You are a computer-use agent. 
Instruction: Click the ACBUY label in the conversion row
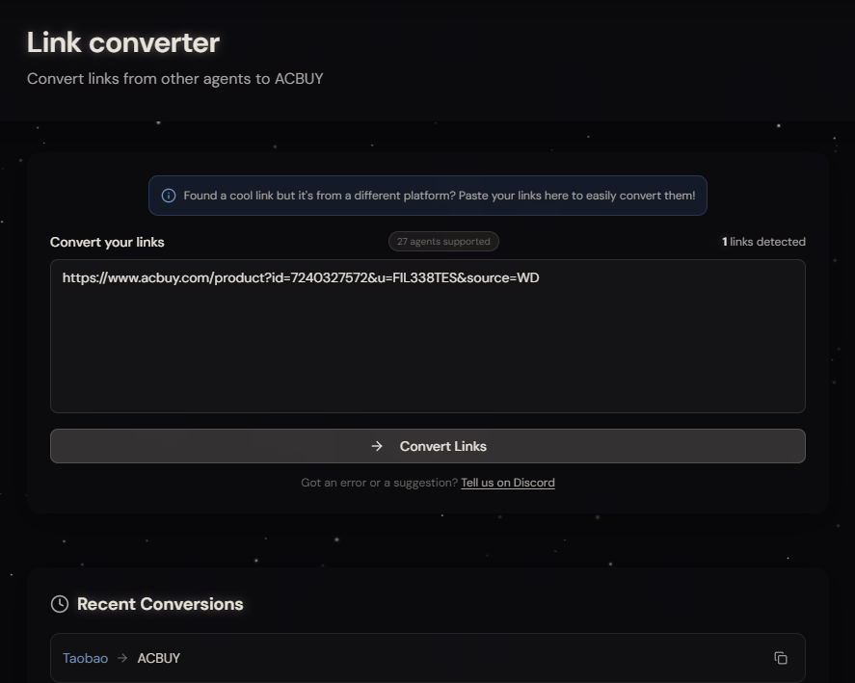coord(158,658)
